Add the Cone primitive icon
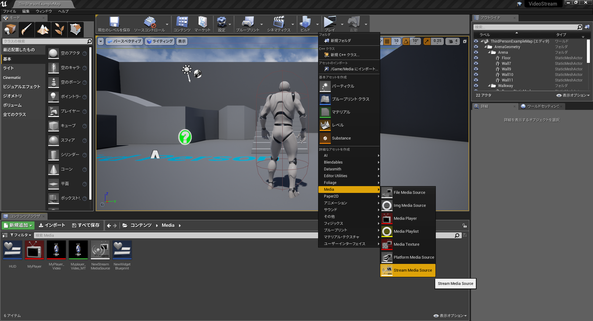 point(53,169)
